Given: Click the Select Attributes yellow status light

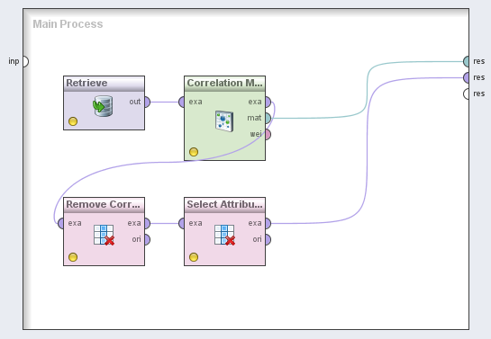Looking at the screenshot, I should (194, 257).
